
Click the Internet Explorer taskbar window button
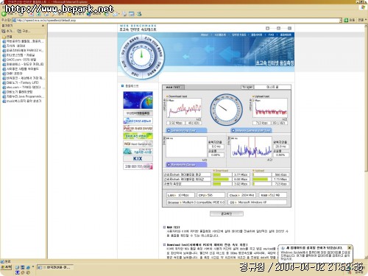(55, 267)
